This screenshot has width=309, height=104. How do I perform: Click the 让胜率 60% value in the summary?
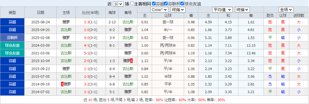pyautogui.click(x=182, y=100)
